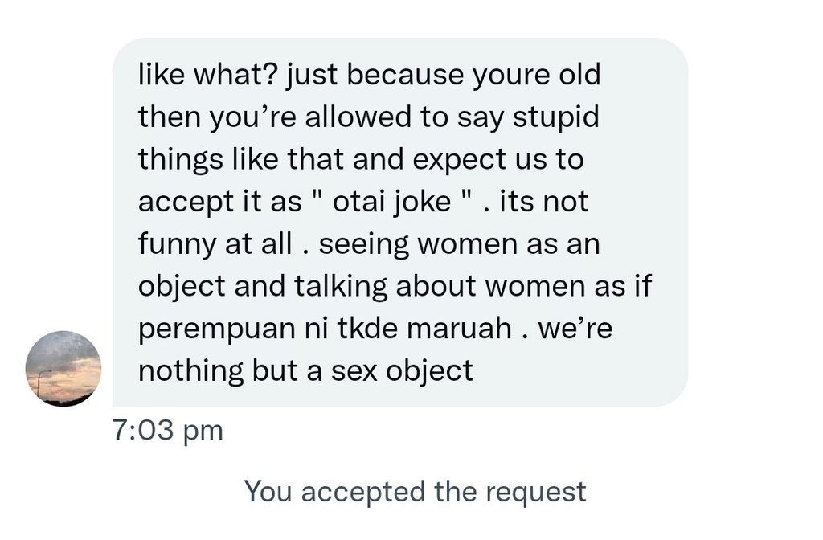Click the words "nothing but a sex object"
The image size is (823, 540).
click(x=305, y=371)
